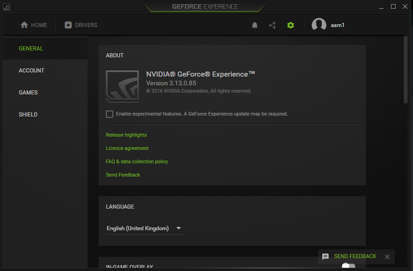The image size is (413, 271).
Task: Click the user avatar picture
Action: [x=319, y=25]
